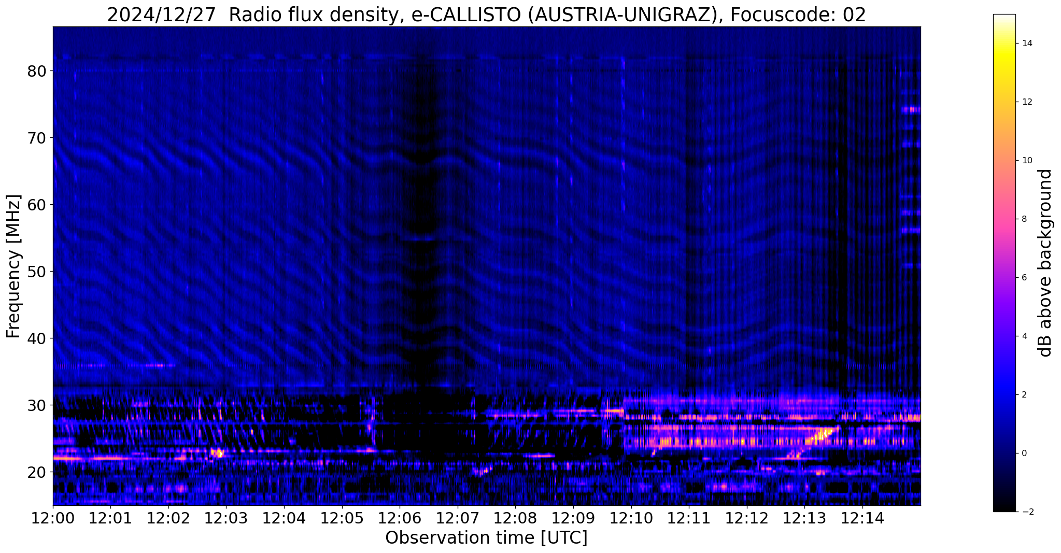Click the 12:00 time tick label

pyautogui.click(x=53, y=518)
